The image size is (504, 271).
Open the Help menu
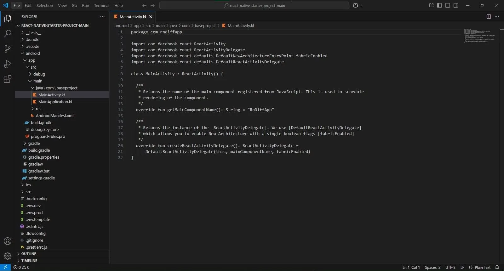118,5
